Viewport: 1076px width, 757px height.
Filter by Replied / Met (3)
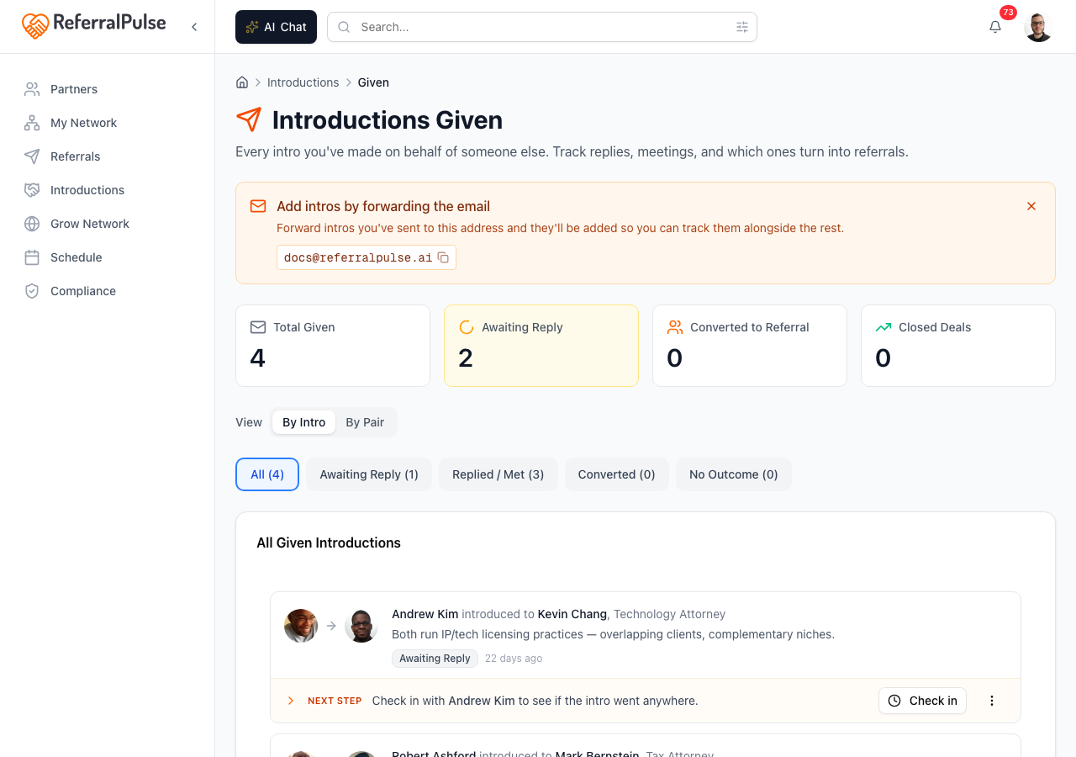498,474
